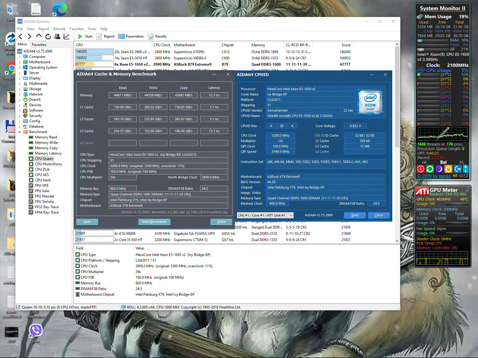This screenshot has height=358, width=478.
Task: Open the '© 2019 by Igogo' link
Action: (x=434, y=176)
